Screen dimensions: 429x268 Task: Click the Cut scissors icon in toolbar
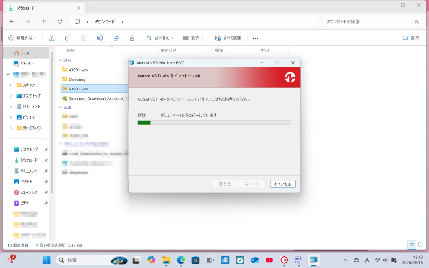[52, 38]
